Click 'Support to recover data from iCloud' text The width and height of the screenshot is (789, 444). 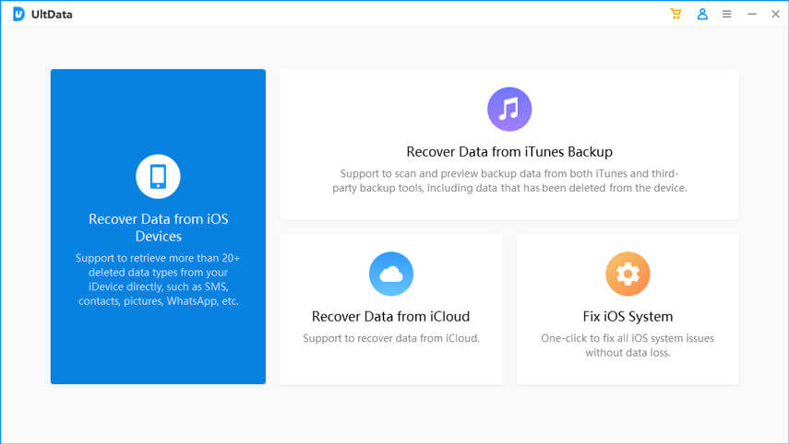391,338
